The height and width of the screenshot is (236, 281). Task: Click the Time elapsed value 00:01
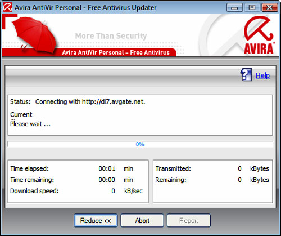pos(107,168)
